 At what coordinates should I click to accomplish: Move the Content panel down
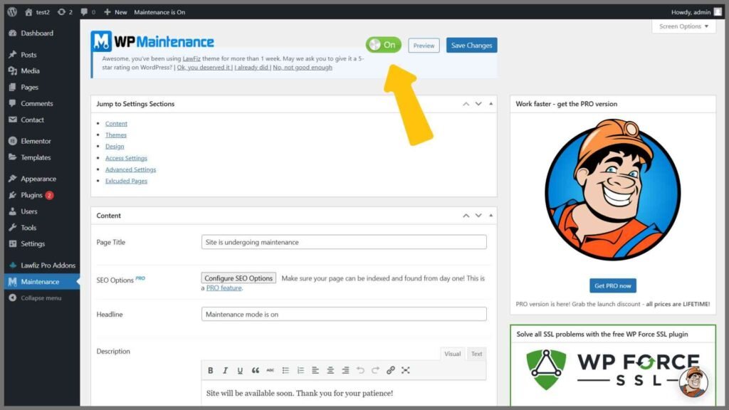coord(478,215)
